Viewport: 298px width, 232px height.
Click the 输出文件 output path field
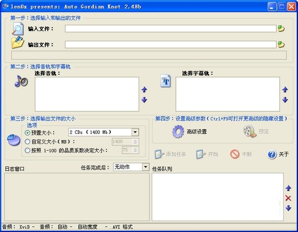tap(171, 45)
